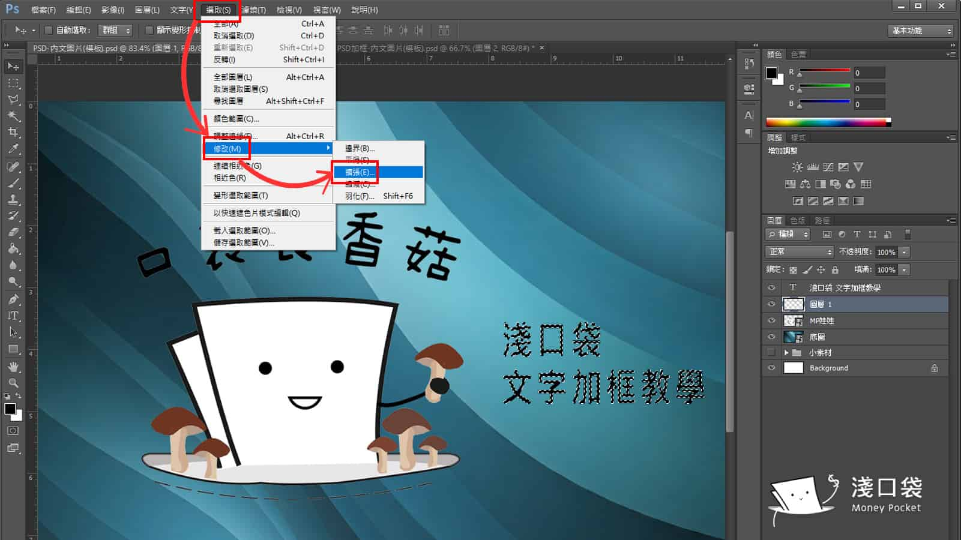
Task: Click the R red channel slider
Action: (x=824, y=72)
